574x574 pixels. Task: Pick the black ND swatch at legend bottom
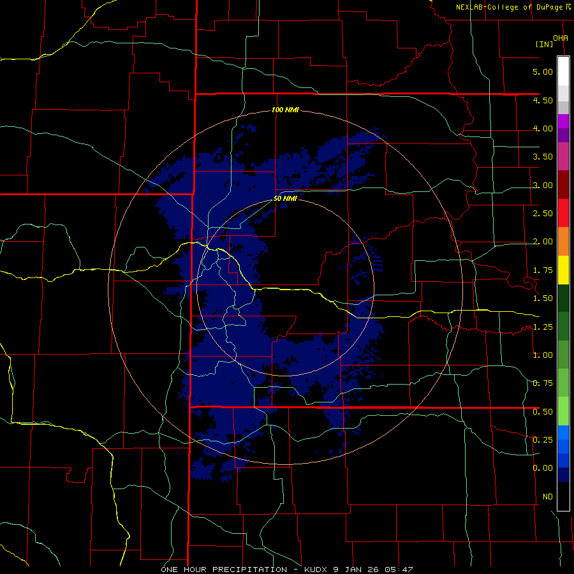tap(563, 496)
